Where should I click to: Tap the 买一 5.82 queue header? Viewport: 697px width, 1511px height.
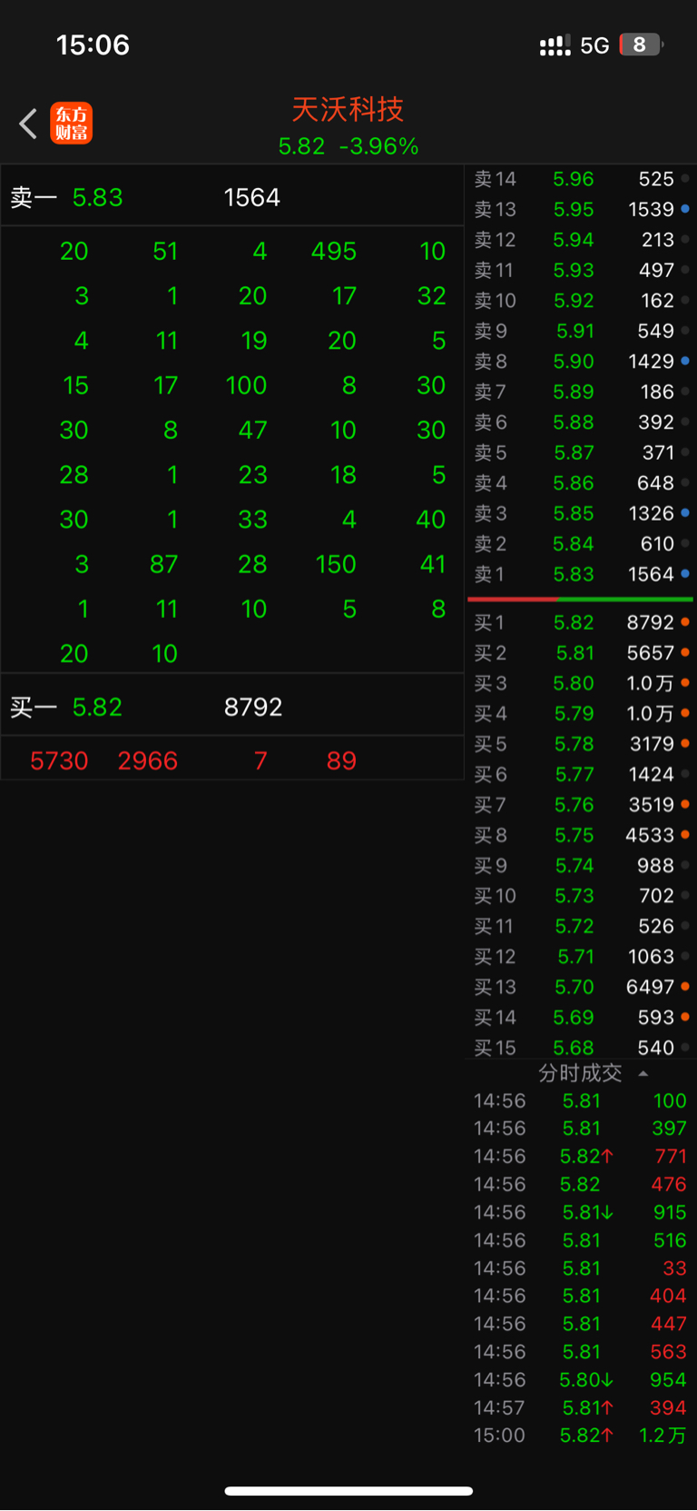(232, 707)
